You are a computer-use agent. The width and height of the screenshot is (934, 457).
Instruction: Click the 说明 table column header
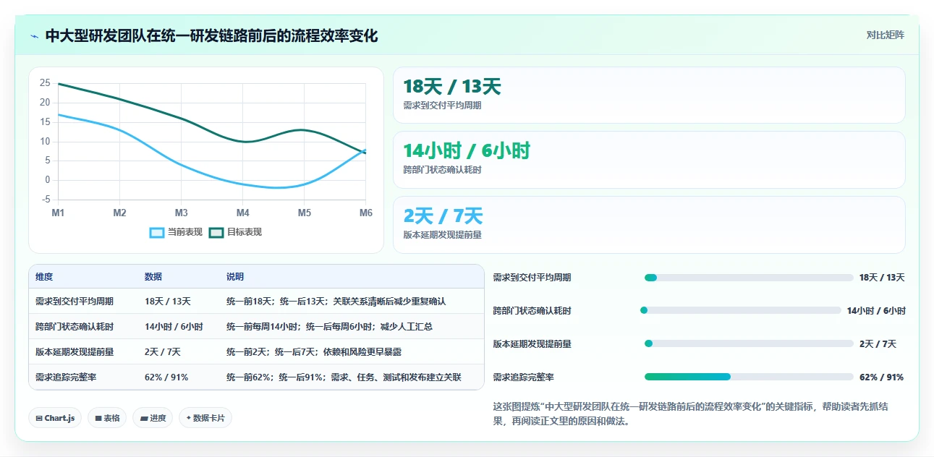pyautogui.click(x=235, y=277)
